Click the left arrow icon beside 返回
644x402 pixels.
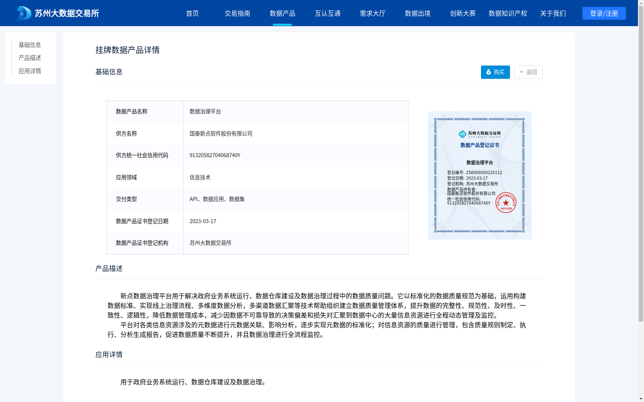(521, 72)
